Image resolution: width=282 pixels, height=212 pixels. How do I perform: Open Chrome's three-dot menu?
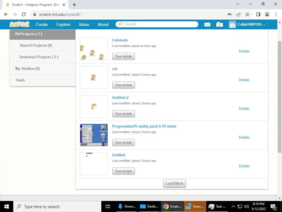tap(276, 14)
